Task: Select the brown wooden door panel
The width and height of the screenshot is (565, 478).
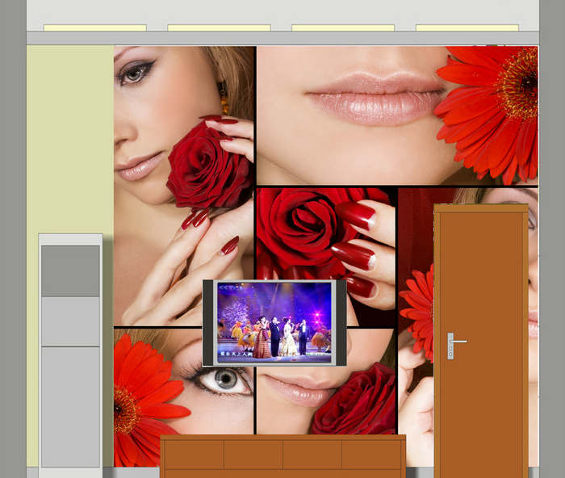Action: click(x=481, y=341)
